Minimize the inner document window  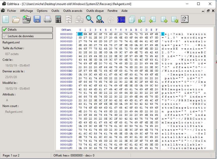[x=203, y=11]
